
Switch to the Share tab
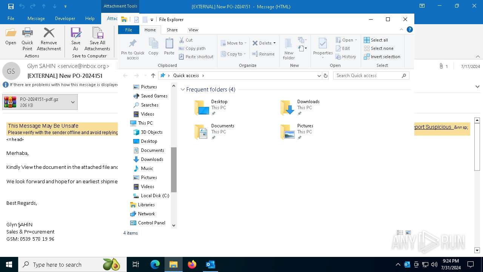click(x=172, y=30)
